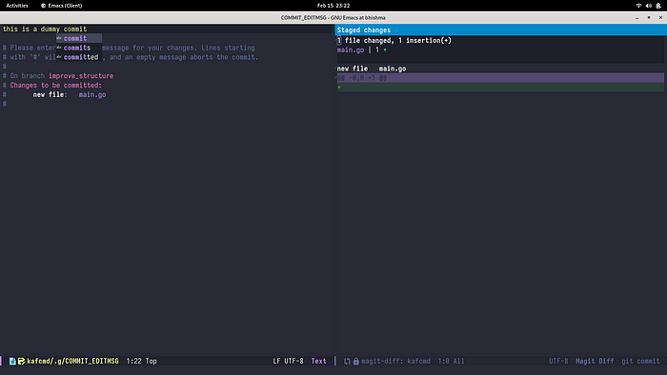Click 'and an empty message aborts the commit.' text
This screenshot has width=667, height=375.
(184, 57)
